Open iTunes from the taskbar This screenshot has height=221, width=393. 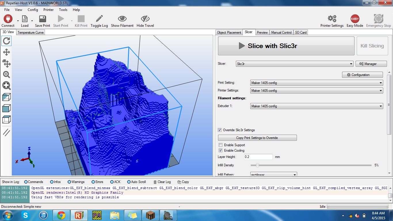[x=43, y=215]
